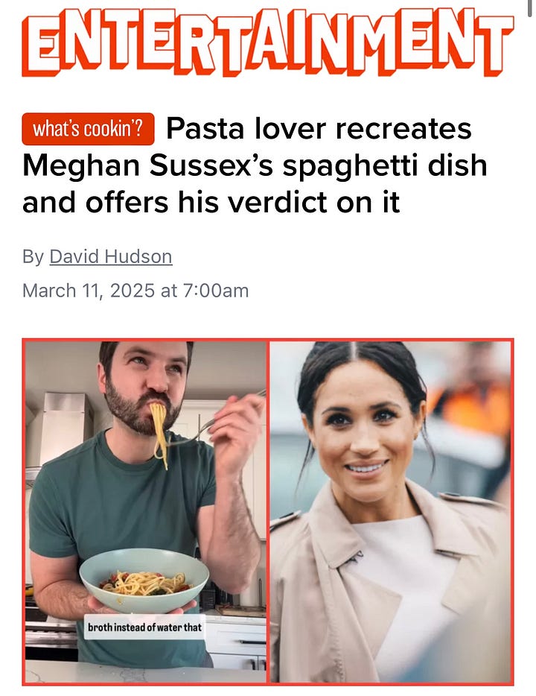This screenshot has height=696, width=536.
Task: Open photo of smiling woman in trench coat
Action: (390, 512)
